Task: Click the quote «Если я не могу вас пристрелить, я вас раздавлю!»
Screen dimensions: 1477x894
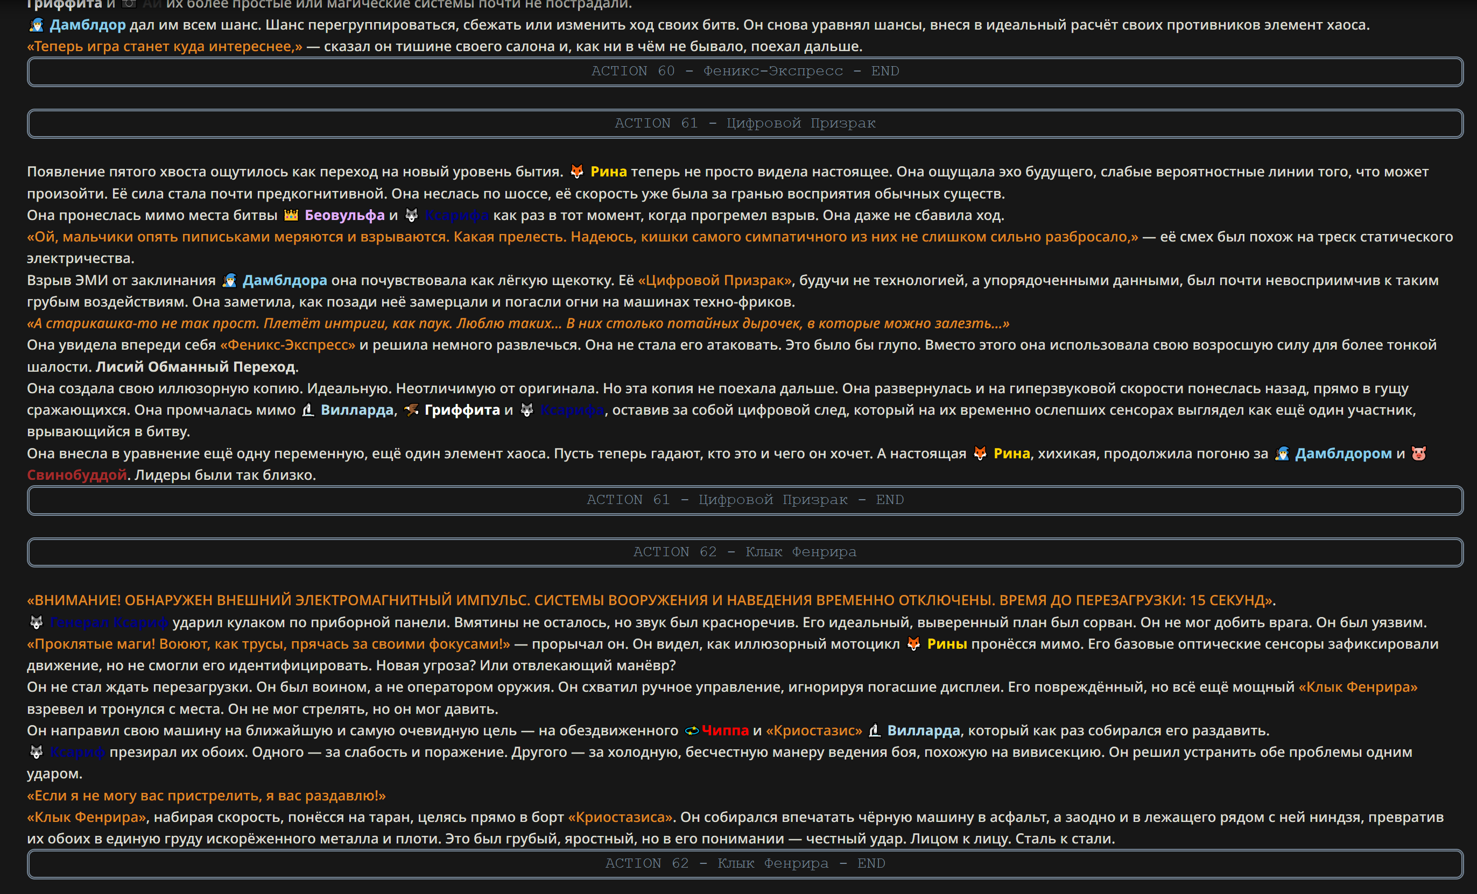Action: pos(206,795)
